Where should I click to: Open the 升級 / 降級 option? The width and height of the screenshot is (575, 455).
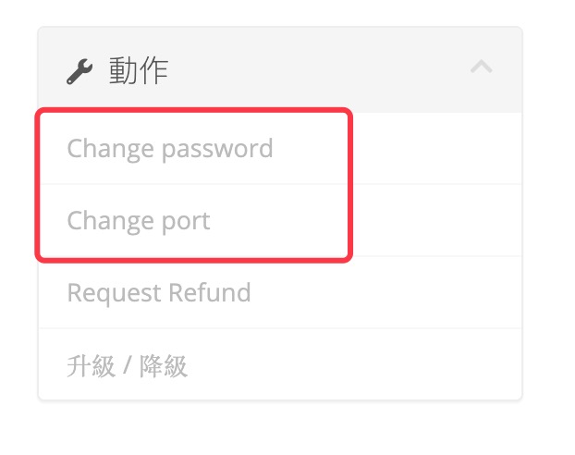coord(128,366)
